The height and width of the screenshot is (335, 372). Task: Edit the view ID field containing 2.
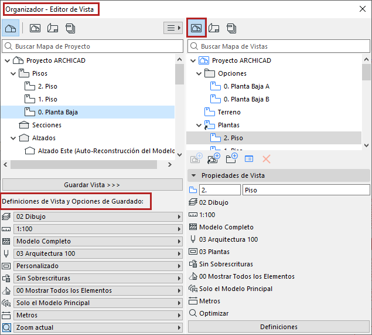[220, 190]
